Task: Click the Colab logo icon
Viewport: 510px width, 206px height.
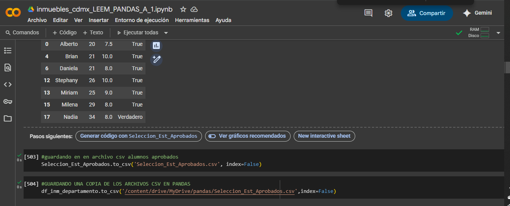Action: (13, 13)
